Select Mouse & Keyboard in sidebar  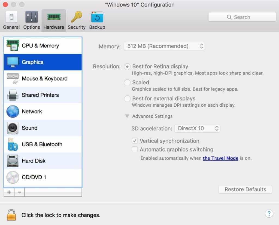pyautogui.click(x=43, y=79)
